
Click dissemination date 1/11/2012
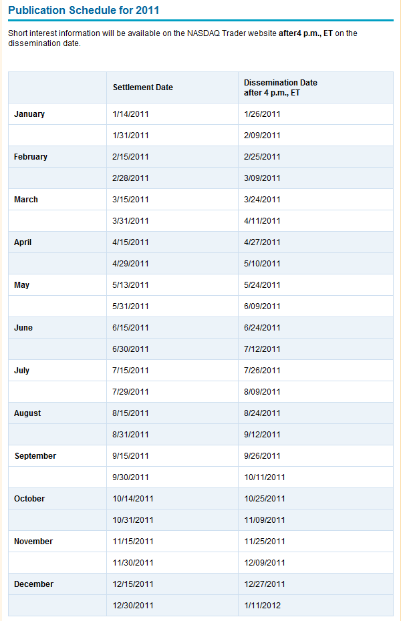tap(262, 606)
